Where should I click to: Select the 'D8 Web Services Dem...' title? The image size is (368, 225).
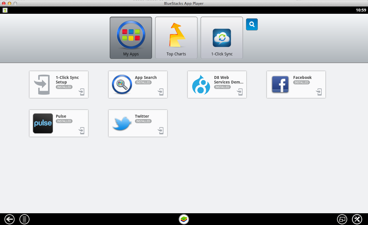[x=229, y=80]
